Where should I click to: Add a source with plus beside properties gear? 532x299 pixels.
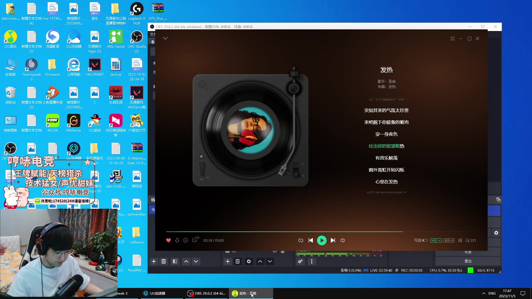click(228, 261)
